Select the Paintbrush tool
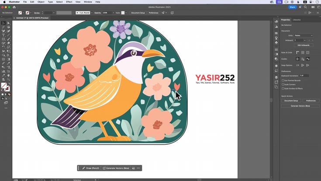Viewport: 321px width, 181px height. pos(8,39)
